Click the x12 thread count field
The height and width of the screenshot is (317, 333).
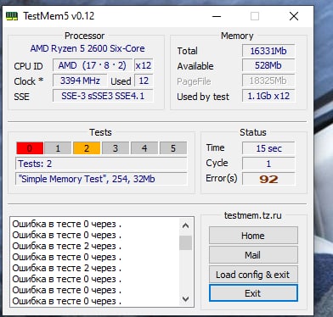coord(144,65)
